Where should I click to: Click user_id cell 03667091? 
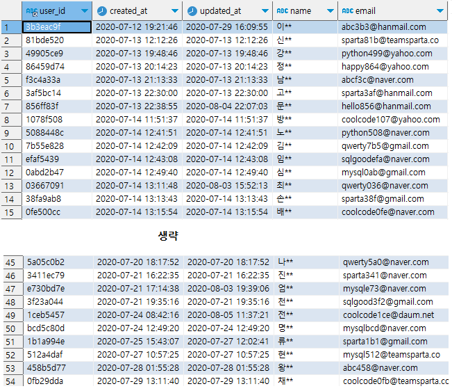[x=57, y=186]
